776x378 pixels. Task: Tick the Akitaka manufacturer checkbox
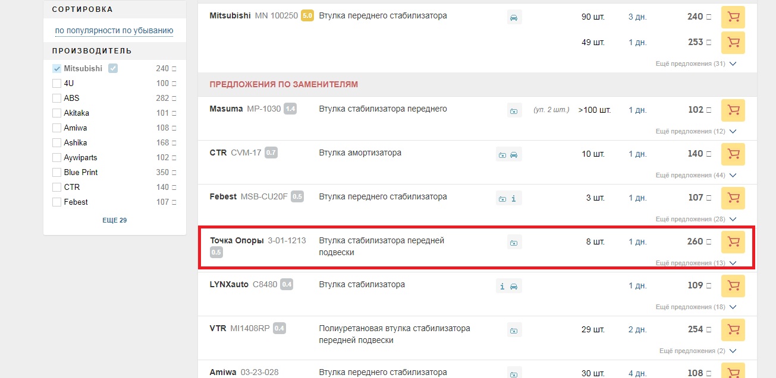point(57,113)
